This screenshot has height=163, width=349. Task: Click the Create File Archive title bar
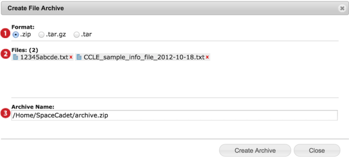click(x=174, y=8)
